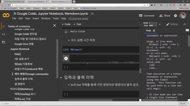
Task: Open the View menu
Action: point(28,18)
